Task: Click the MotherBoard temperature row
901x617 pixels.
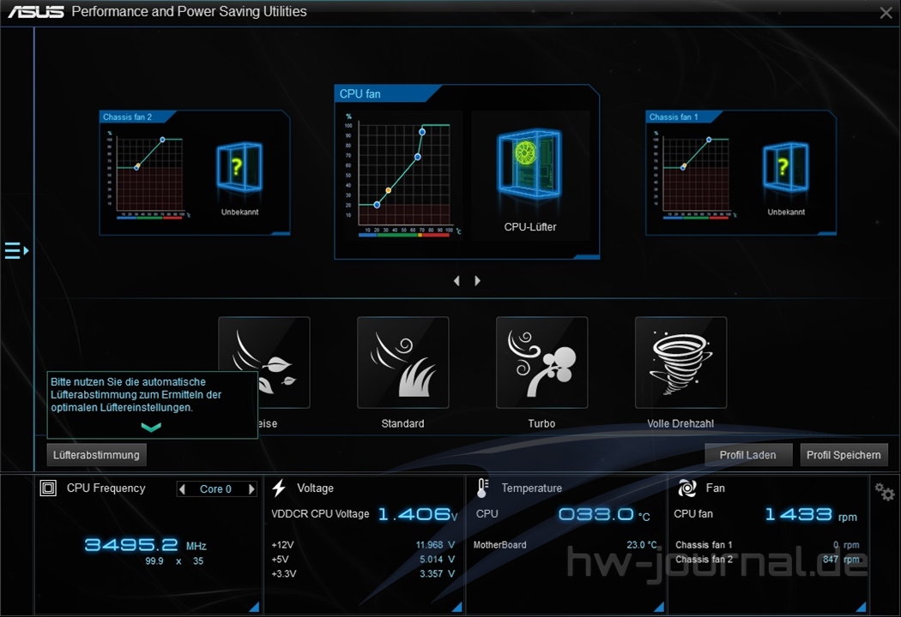Action: (x=565, y=545)
